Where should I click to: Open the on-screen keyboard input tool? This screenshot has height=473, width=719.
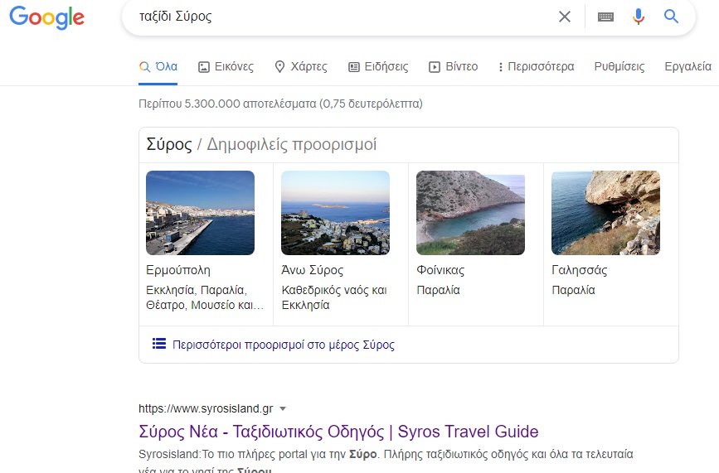605,17
